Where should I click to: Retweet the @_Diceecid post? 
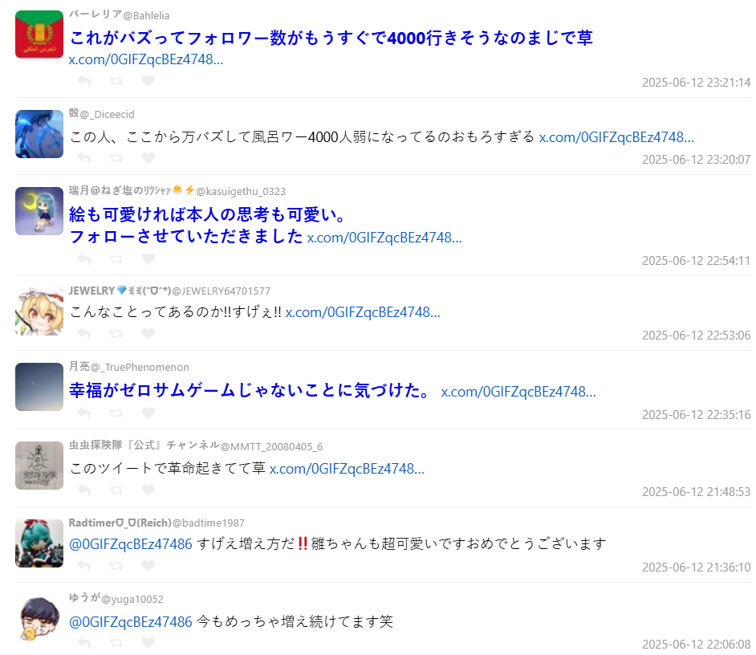coord(116,157)
